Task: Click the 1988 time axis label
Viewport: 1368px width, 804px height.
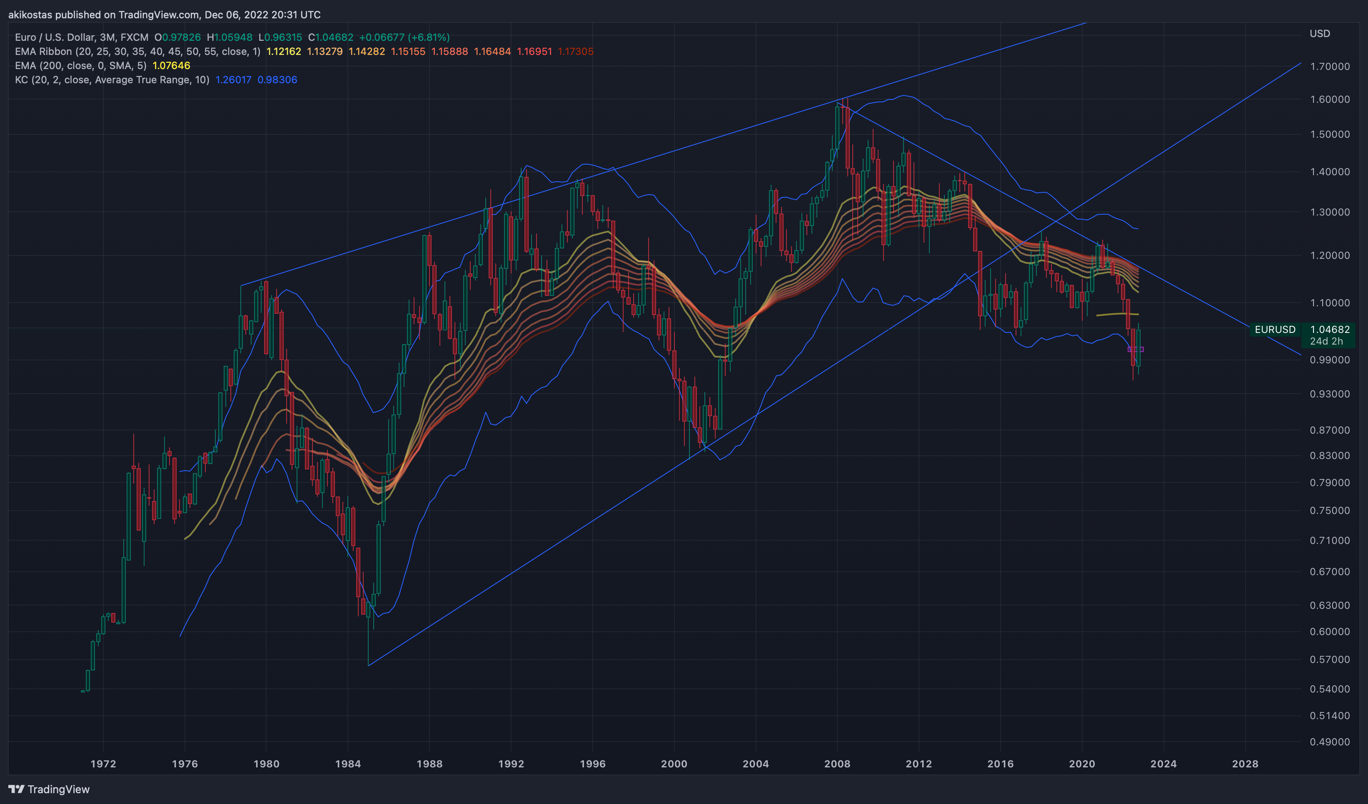Action: [x=429, y=764]
